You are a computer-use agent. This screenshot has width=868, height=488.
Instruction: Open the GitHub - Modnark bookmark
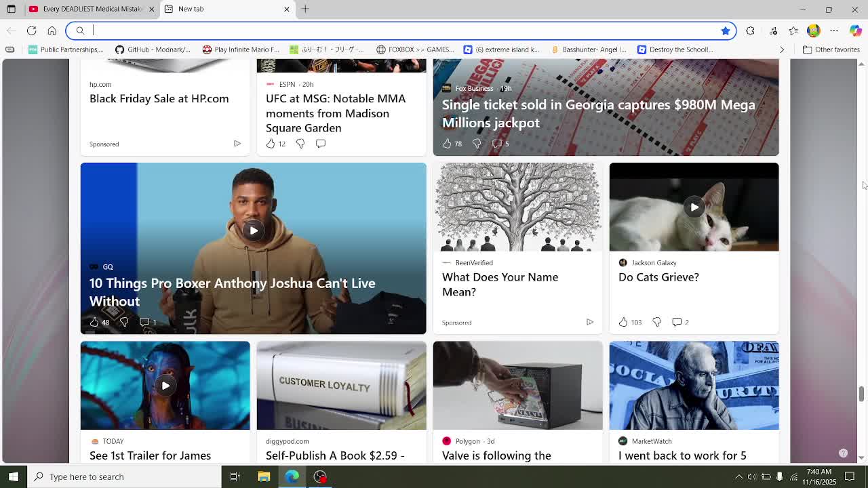click(x=153, y=49)
